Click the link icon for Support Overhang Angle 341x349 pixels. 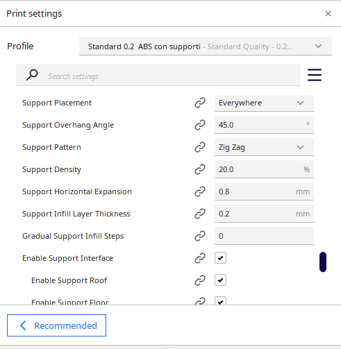(200, 125)
